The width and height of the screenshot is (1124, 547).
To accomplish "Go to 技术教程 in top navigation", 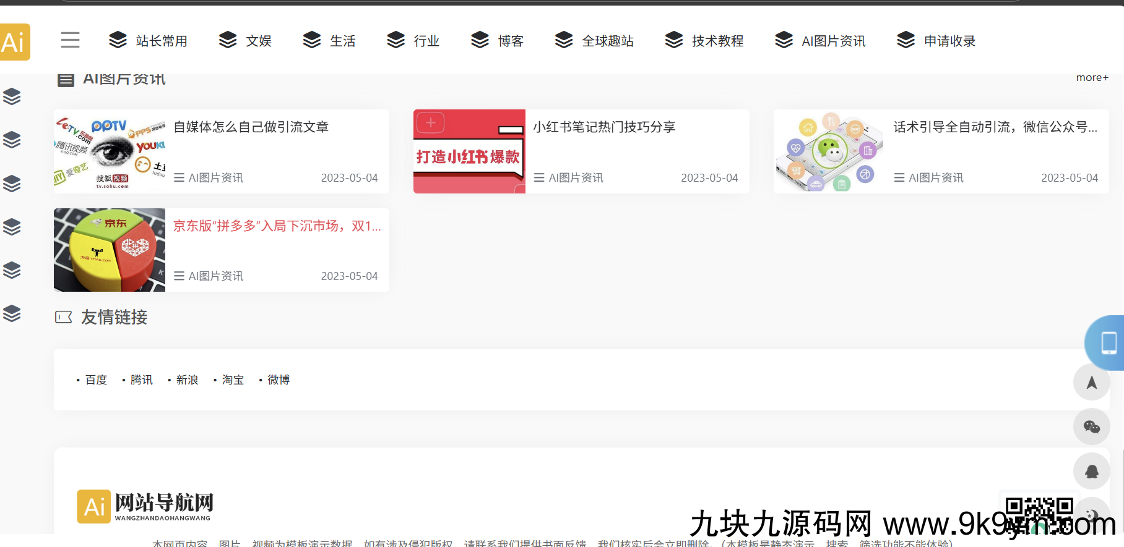I will coord(718,41).
